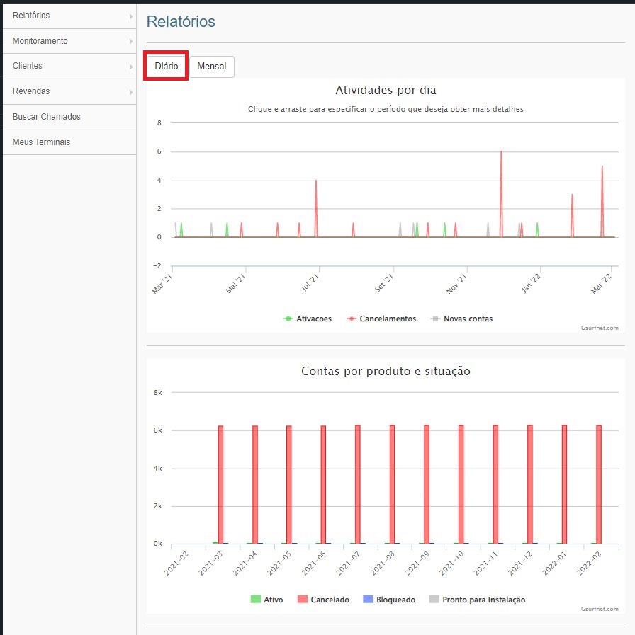This screenshot has width=635, height=635.
Task: Click gray Pronto para Instalação legend icon
Action: click(x=434, y=600)
